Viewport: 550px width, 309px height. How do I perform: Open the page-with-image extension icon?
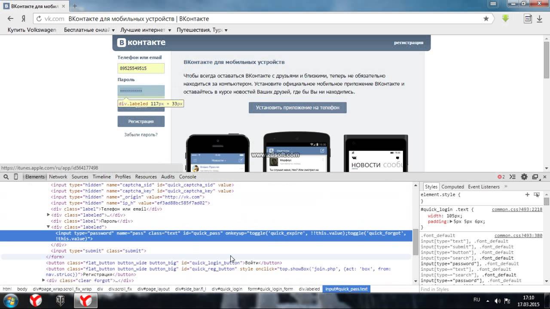tap(528, 19)
